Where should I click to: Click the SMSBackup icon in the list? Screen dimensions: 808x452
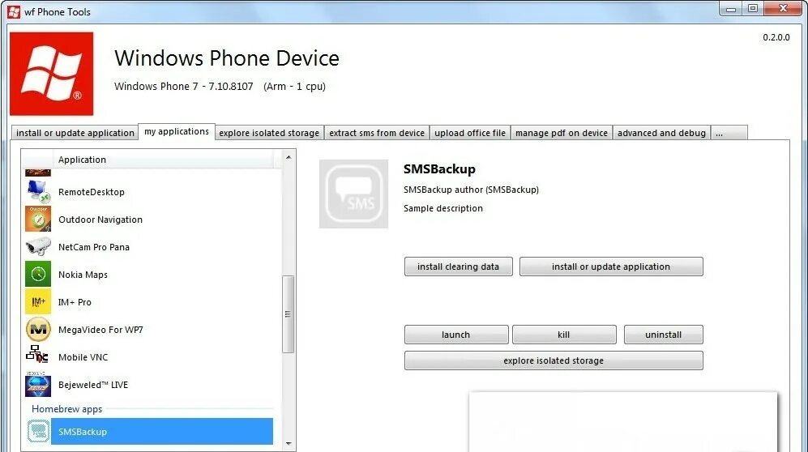(x=38, y=431)
